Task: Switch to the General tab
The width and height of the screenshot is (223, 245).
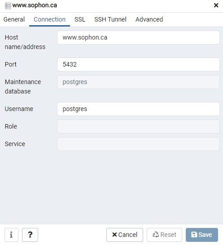Action: (x=14, y=19)
